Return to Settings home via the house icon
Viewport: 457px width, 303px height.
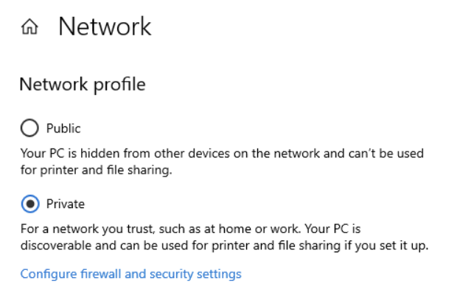(x=29, y=28)
